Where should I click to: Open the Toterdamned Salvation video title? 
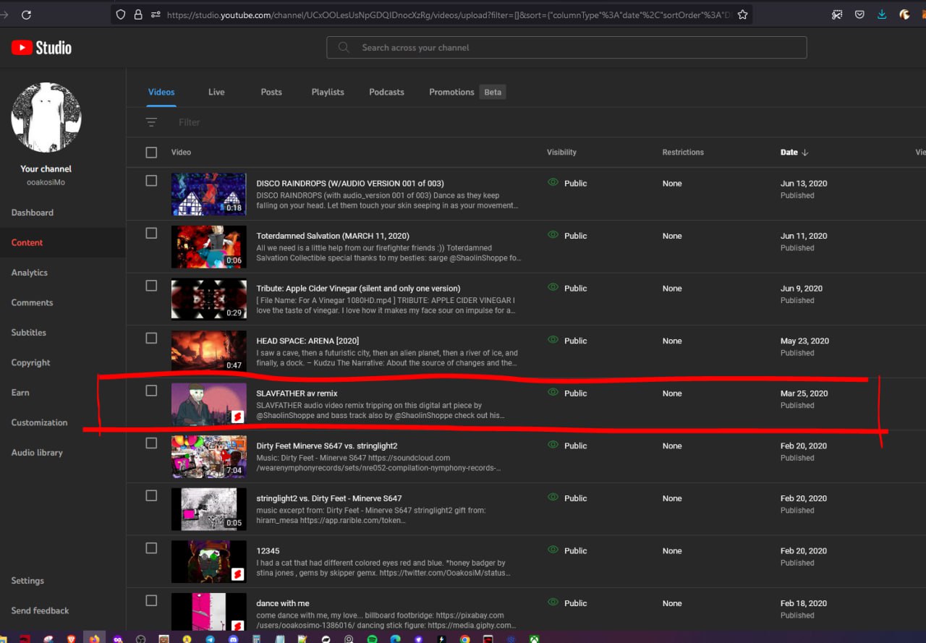click(332, 236)
